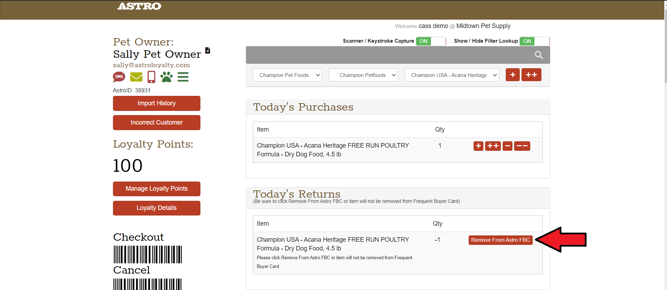Click the sally@astroloyalty.com email text
667x290 pixels.
click(x=151, y=65)
